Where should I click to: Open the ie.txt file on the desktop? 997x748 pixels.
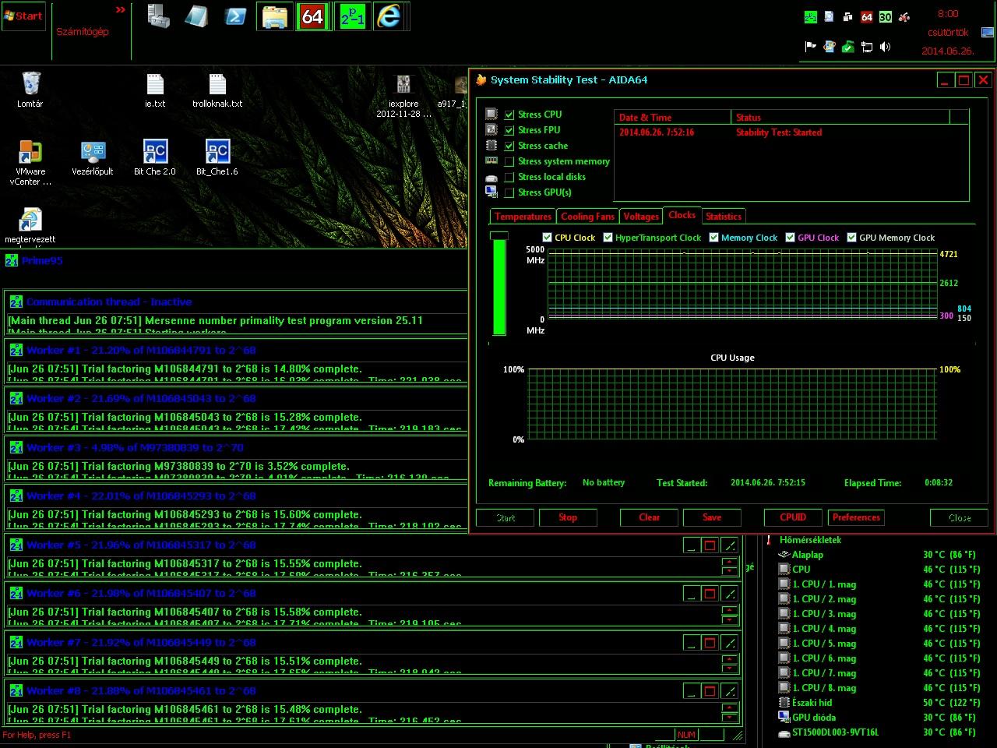coord(155,90)
